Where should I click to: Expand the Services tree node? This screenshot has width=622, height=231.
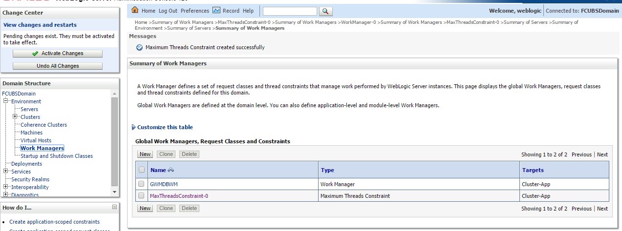click(6, 171)
